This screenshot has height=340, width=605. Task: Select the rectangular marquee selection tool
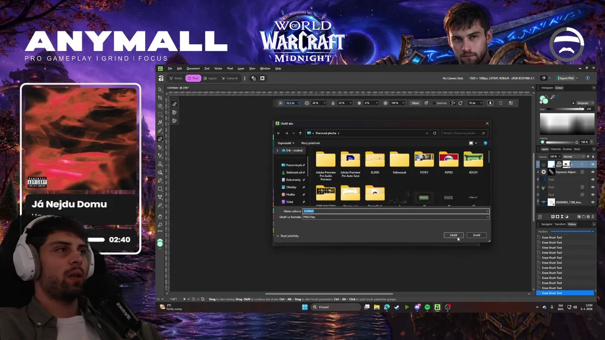click(x=160, y=114)
